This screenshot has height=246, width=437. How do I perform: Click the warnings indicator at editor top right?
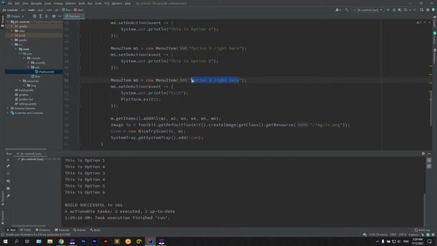(419, 23)
